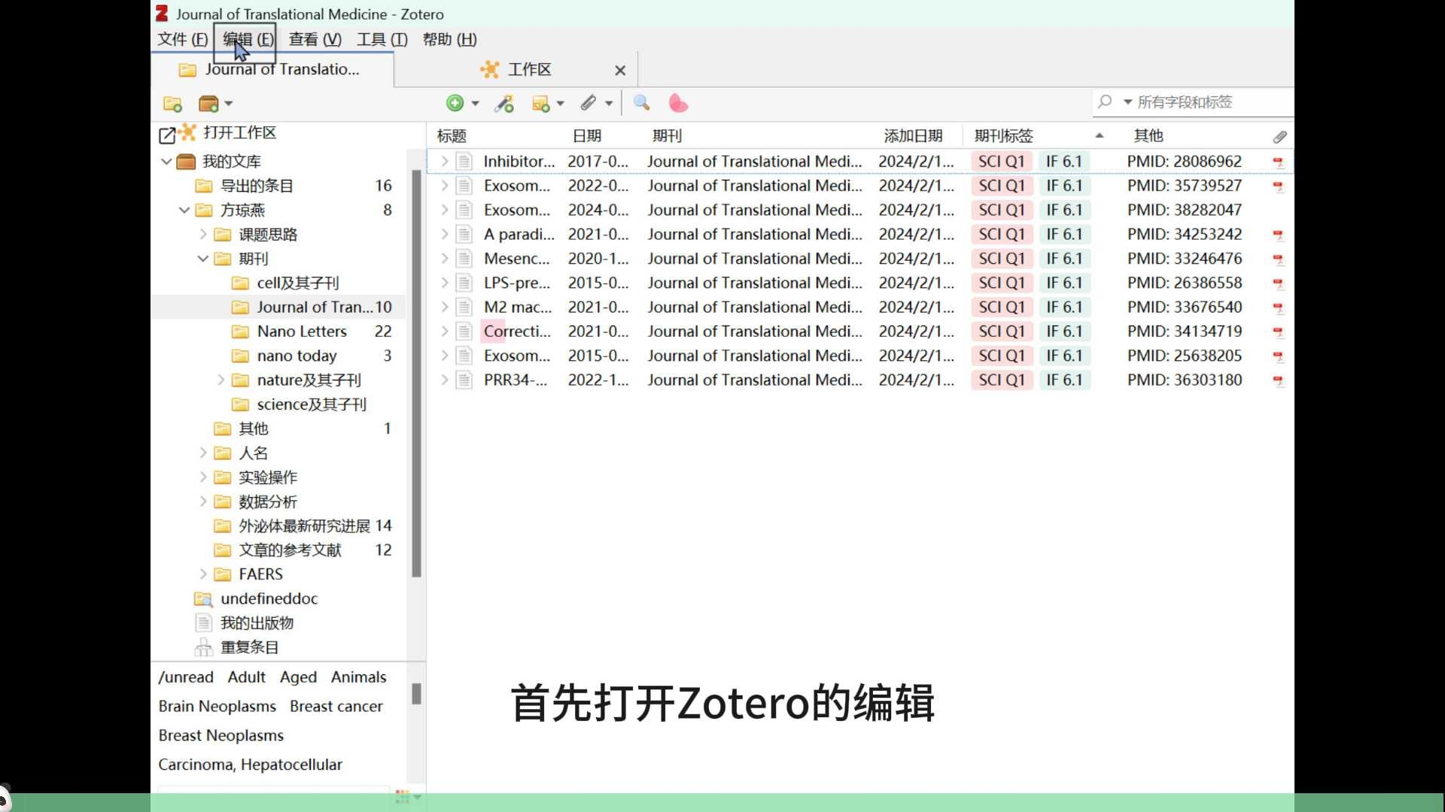Filter by the Brain Neoplasms tag

coord(217,707)
